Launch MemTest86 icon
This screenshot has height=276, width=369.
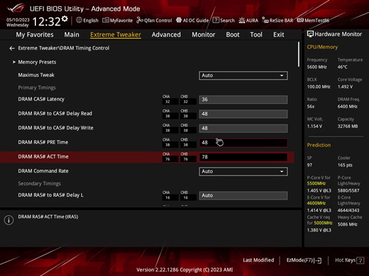tap(300, 20)
